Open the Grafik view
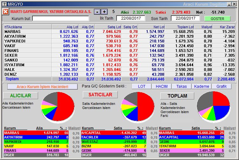Image resolution: width=239 pixels, height=160 pixels. click(x=222, y=86)
